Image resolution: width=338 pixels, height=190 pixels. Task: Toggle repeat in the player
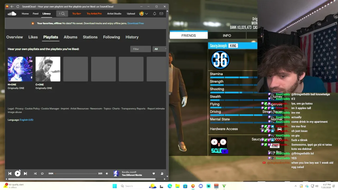tap(42, 174)
